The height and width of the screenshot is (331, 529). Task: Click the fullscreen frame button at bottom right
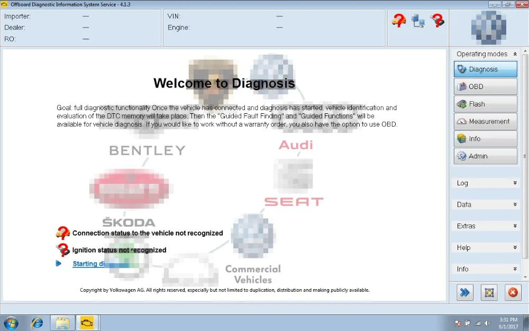(489, 292)
